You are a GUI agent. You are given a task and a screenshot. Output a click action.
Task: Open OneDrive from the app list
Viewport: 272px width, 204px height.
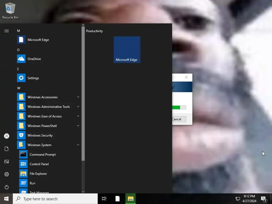tap(49, 59)
